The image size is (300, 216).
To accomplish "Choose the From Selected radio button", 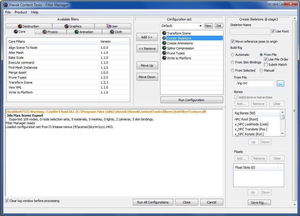I will [233, 70].
